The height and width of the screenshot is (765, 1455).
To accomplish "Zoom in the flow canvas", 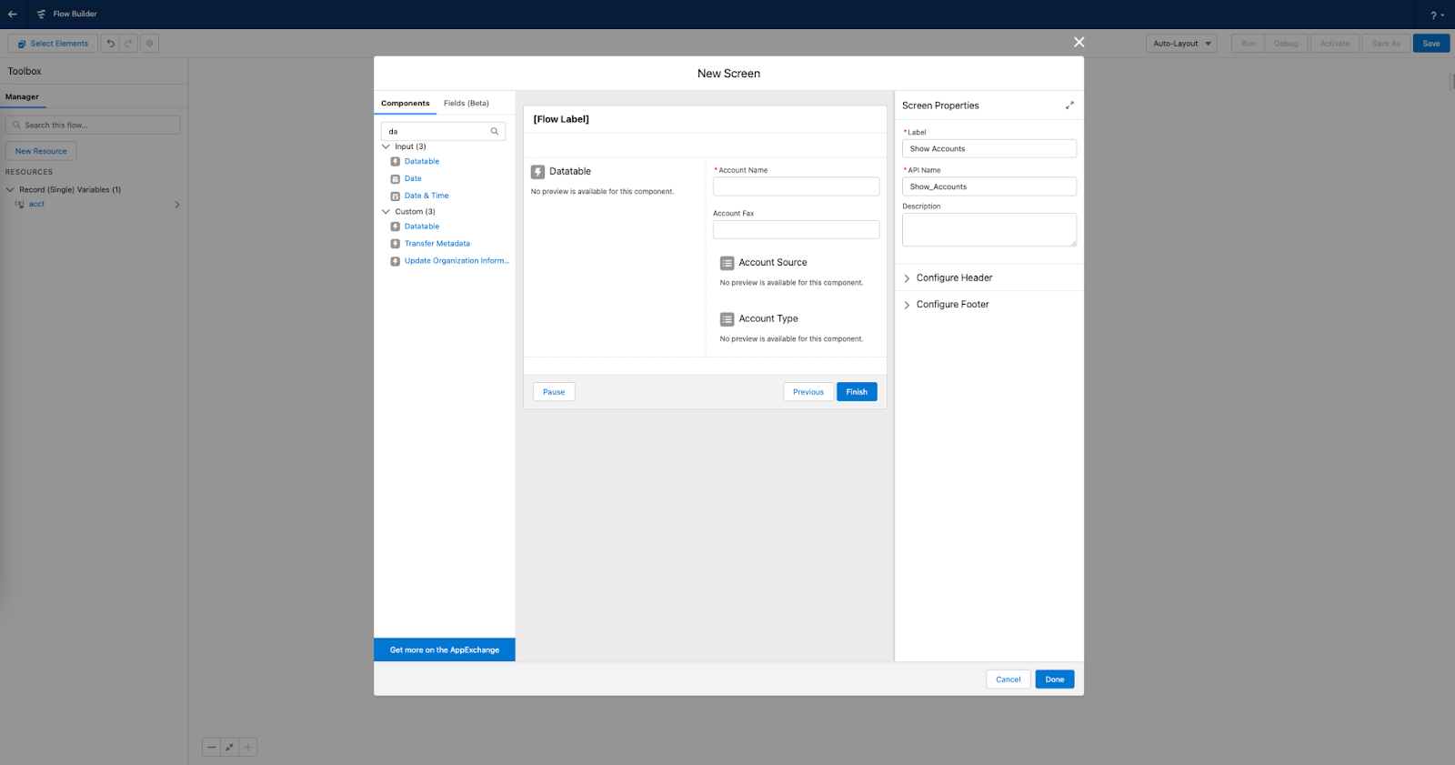I will pyautogui.click(x=247, y=748).
